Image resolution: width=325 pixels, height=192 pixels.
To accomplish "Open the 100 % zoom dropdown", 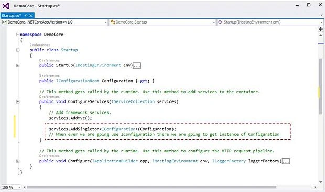I will (x=19, y=187).
